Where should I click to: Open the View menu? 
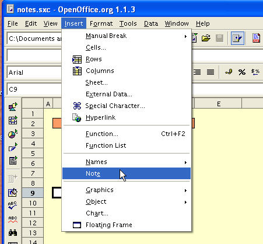click(x=50, y=23)
